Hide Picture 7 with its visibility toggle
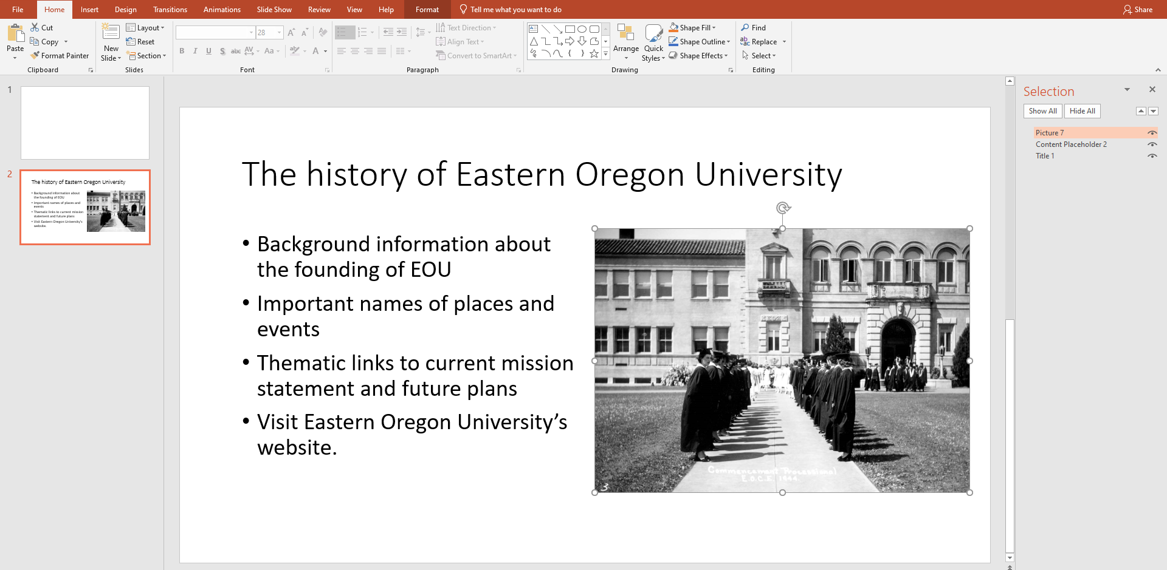This screenshot has height=570, width=1167. (x=1152, y=132)
